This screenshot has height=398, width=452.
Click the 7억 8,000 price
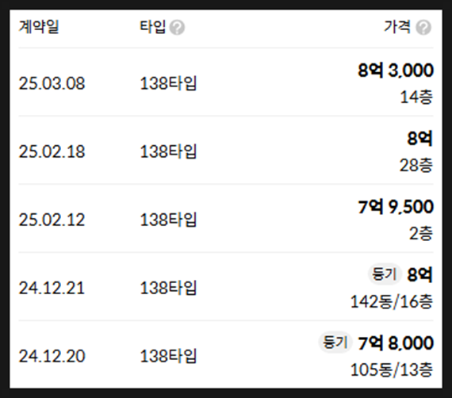coord(396,343)
